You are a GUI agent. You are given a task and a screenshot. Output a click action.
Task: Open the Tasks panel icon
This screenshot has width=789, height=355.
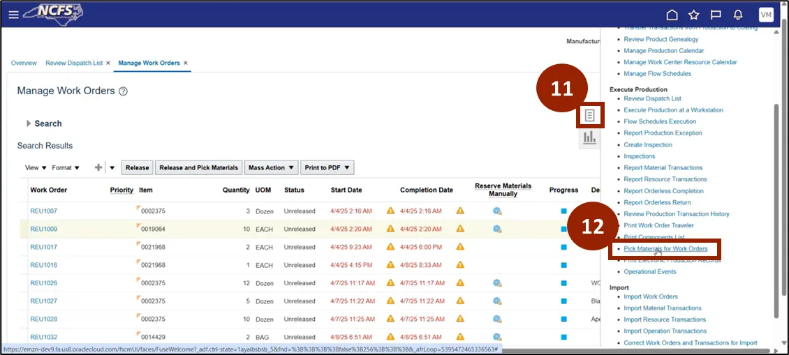pos(590,115)
